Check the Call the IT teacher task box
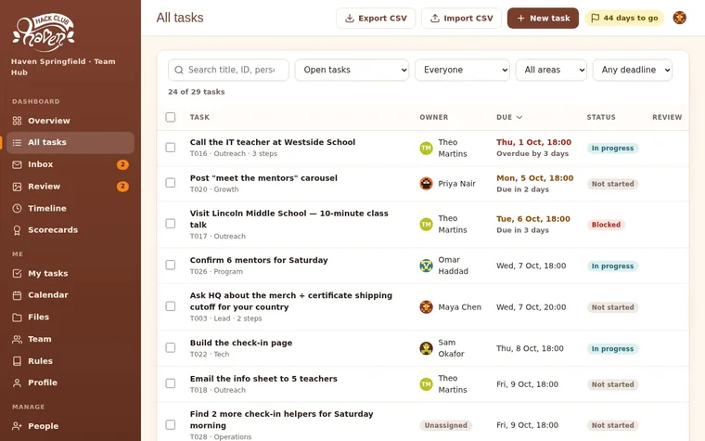The height and width of the screenshot is (441, 705). click(x=171, y=148)
